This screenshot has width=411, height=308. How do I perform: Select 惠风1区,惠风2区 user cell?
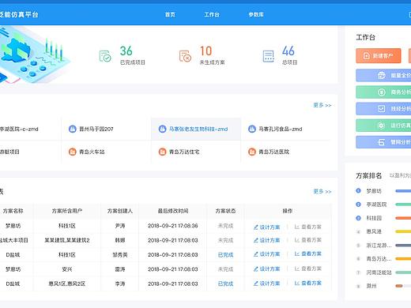[67, 284]
